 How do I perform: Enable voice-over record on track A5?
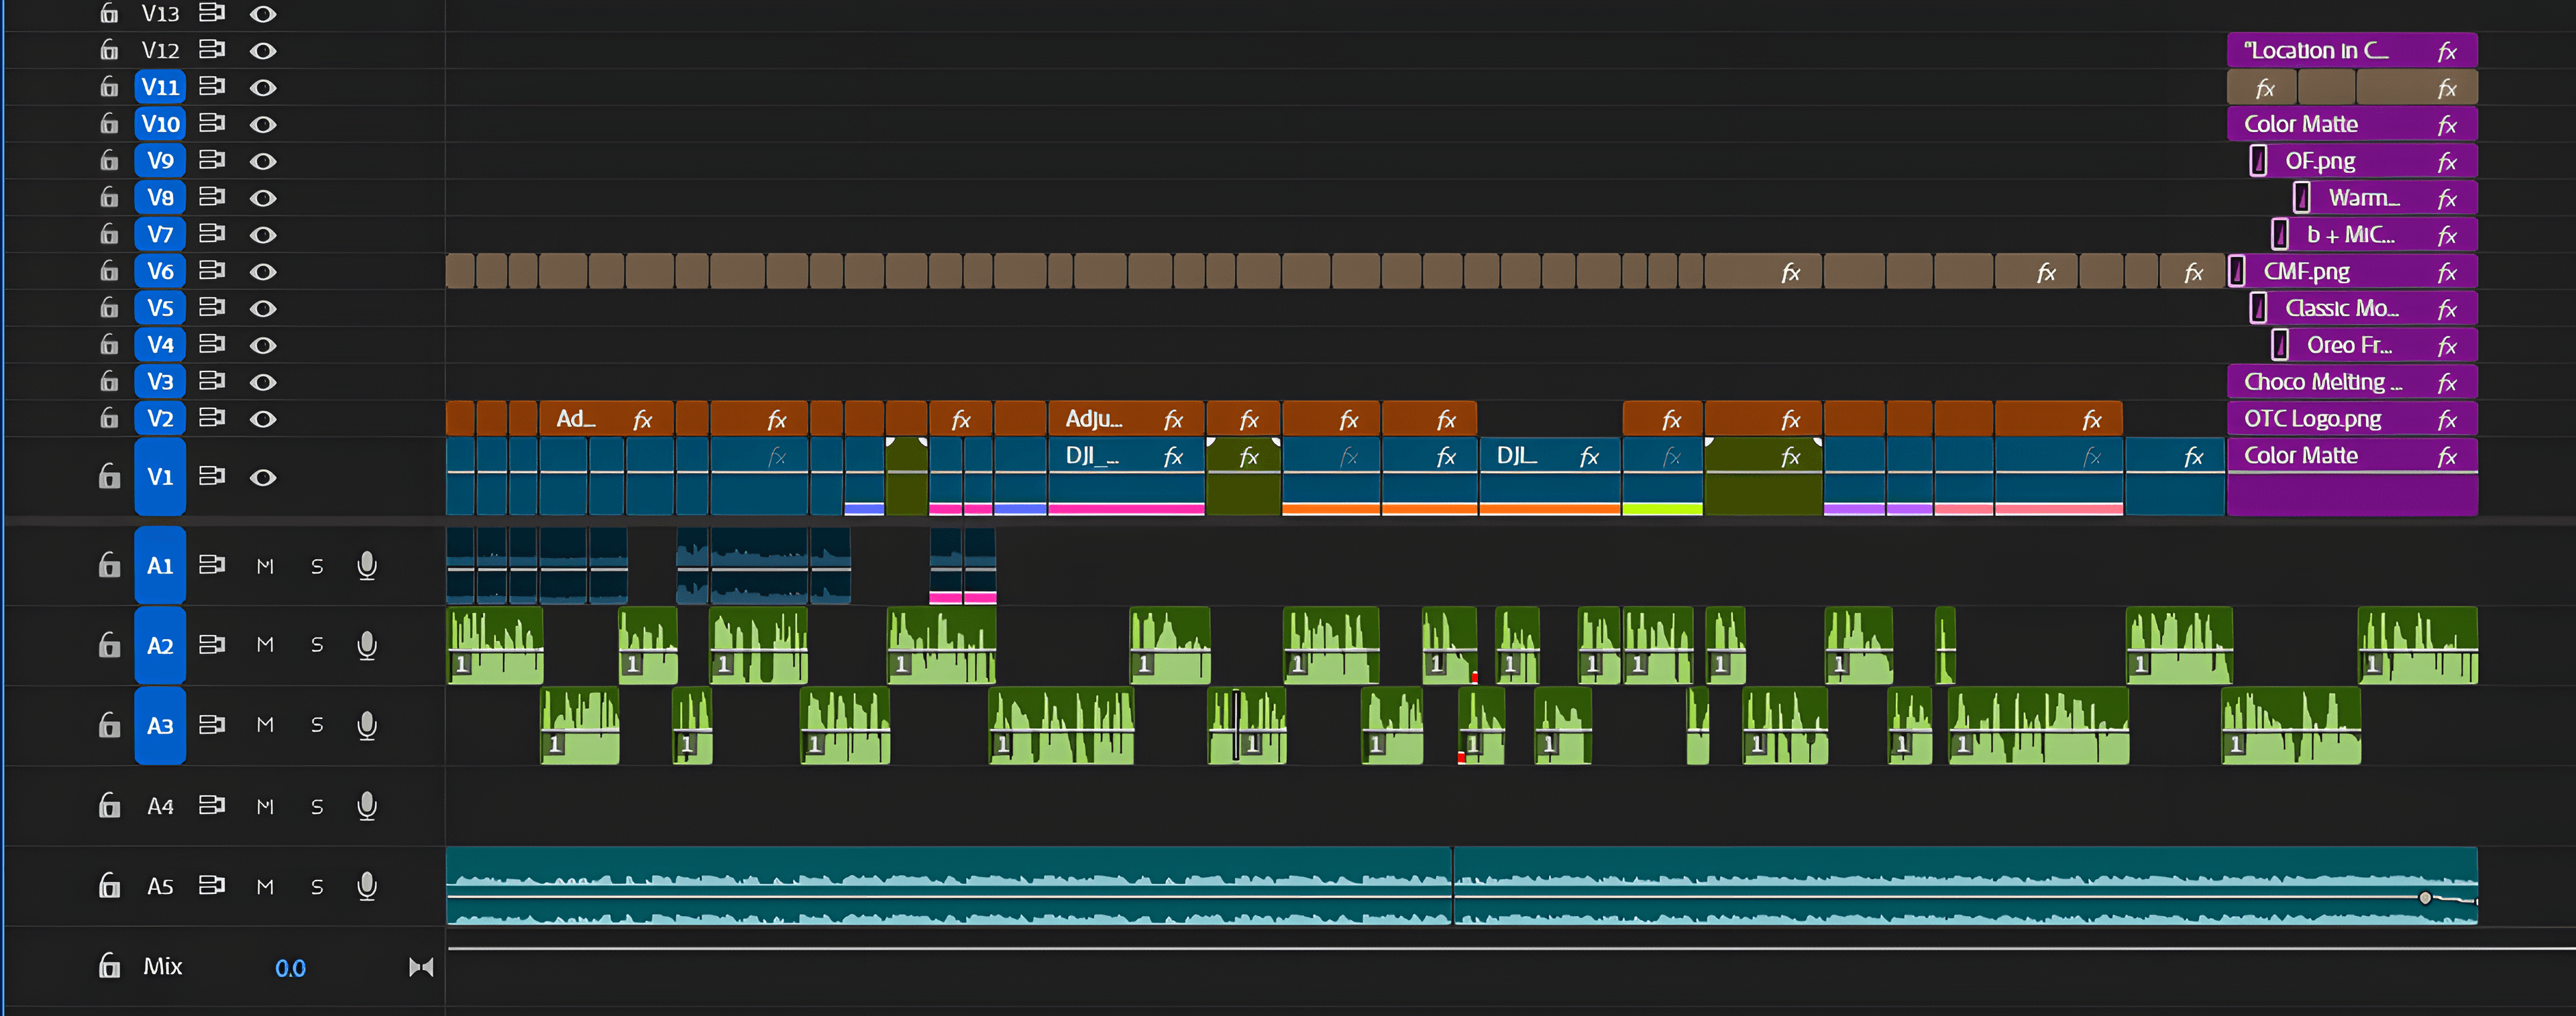(367, 886)
